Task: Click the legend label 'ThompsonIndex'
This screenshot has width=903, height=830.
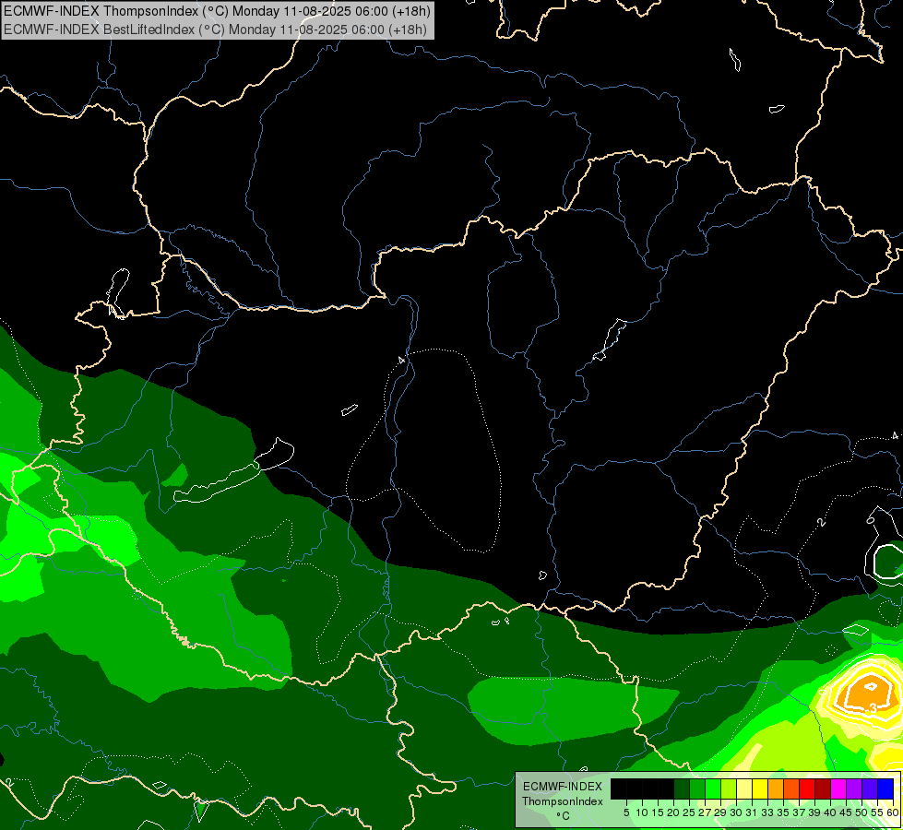Action: [x=563, y=801]
